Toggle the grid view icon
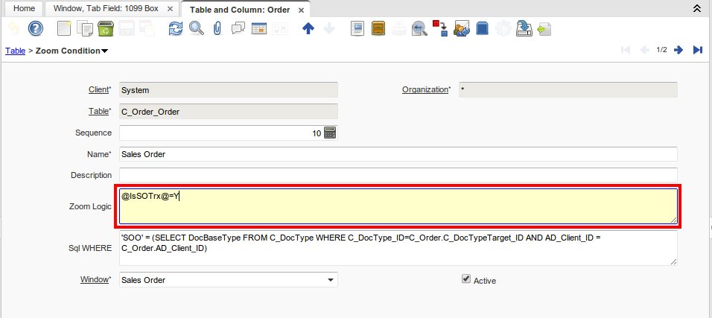Image resolution: width=712 pixels, height=318 pixels. (x=259, y=29)
